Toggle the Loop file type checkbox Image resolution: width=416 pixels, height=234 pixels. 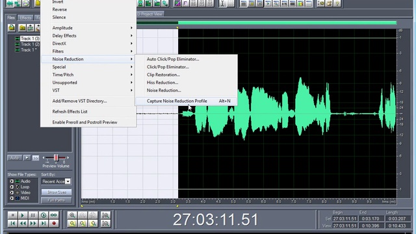[x=12, y=187]
